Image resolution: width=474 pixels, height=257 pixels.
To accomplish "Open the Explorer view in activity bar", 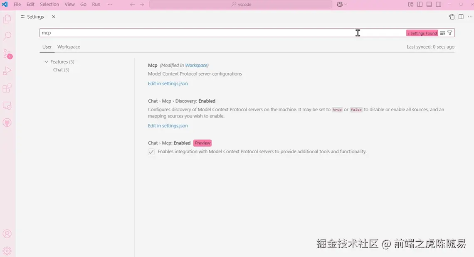I will (x=7, y=20).
